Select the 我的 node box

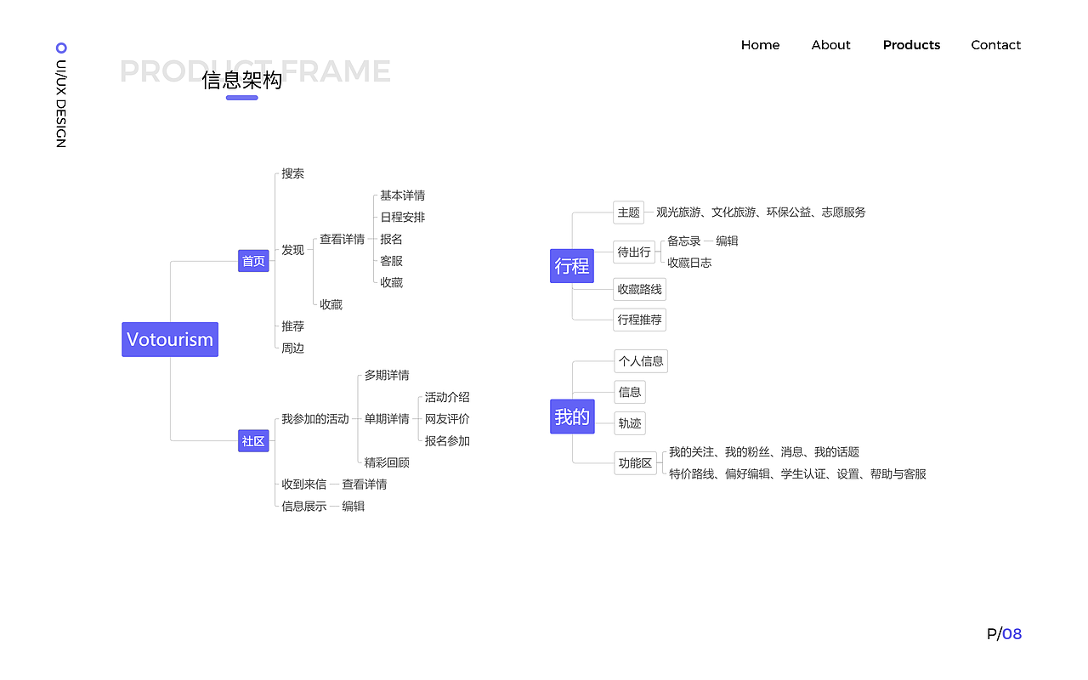coord(572,416)
